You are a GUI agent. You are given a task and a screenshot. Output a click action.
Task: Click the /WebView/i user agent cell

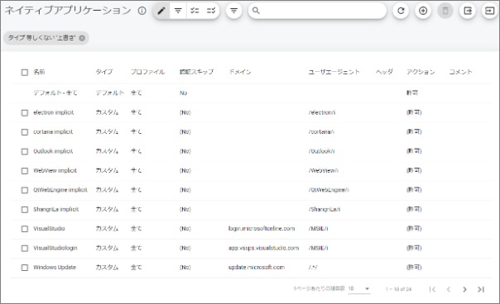tap(324, 171)
